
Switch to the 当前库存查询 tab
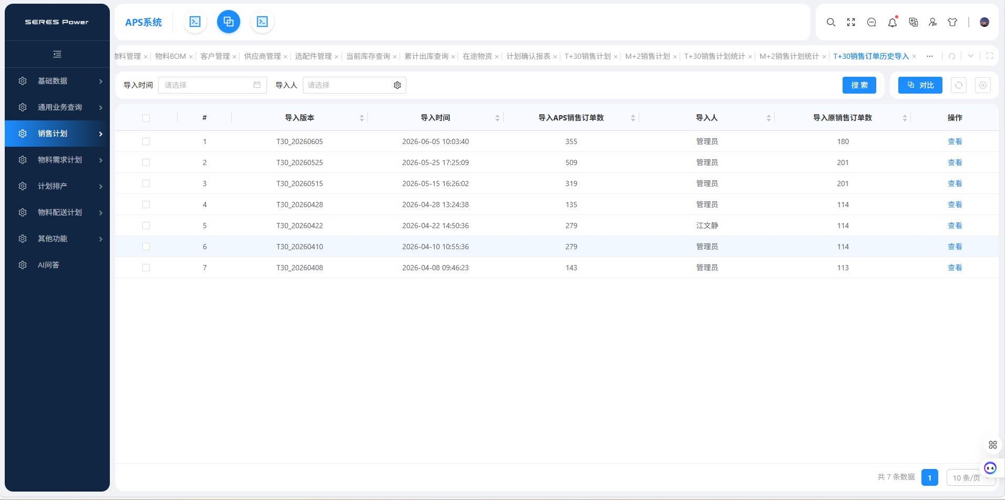point(368,56)
